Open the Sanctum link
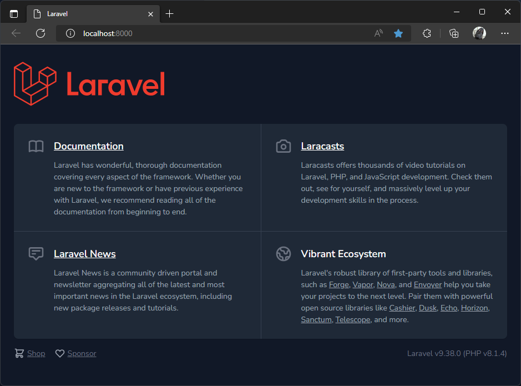Screen dimensions: 521x386 316,319
